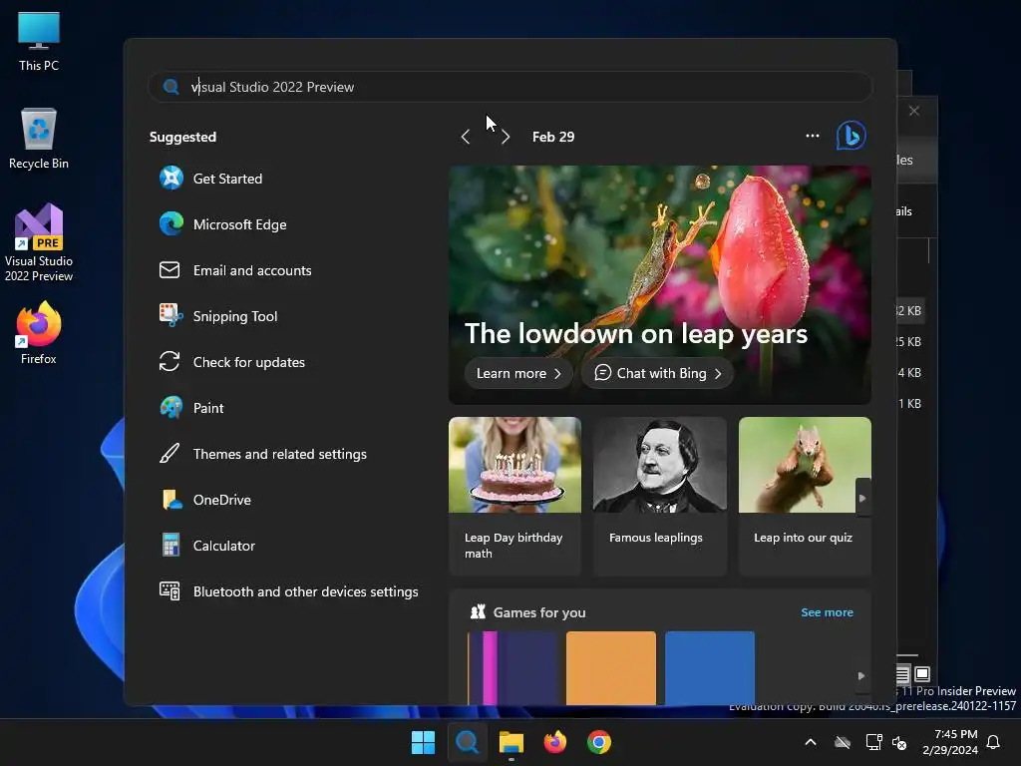Open the first purple game tile
1021x766 pixels.
(512, 667)
